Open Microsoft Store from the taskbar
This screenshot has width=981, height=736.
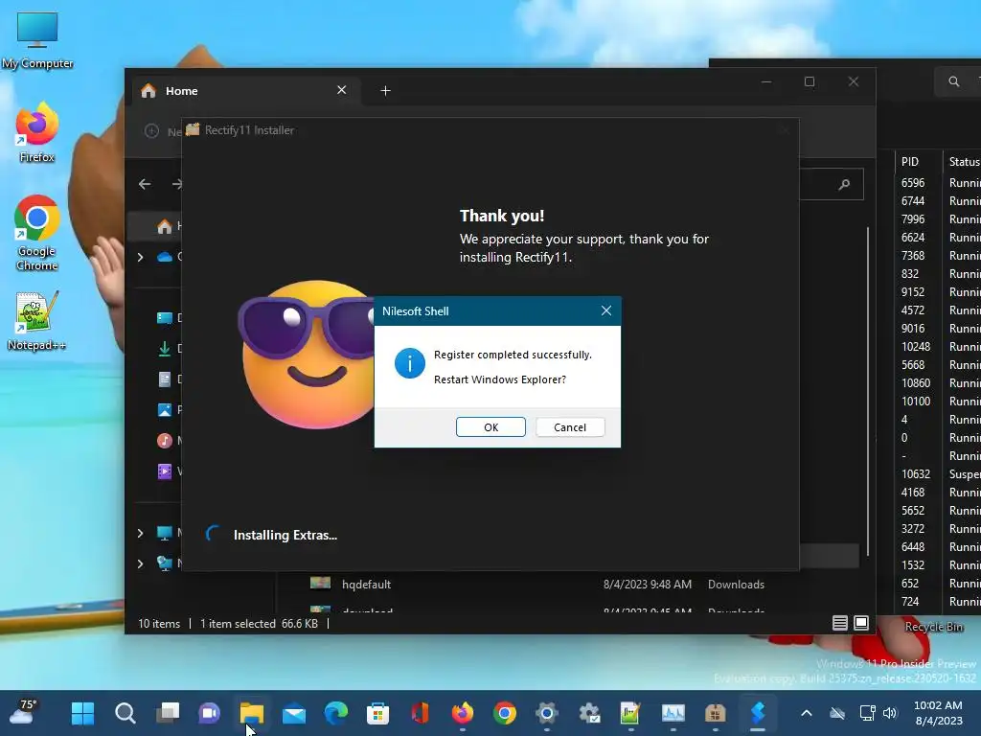(377, 713)
